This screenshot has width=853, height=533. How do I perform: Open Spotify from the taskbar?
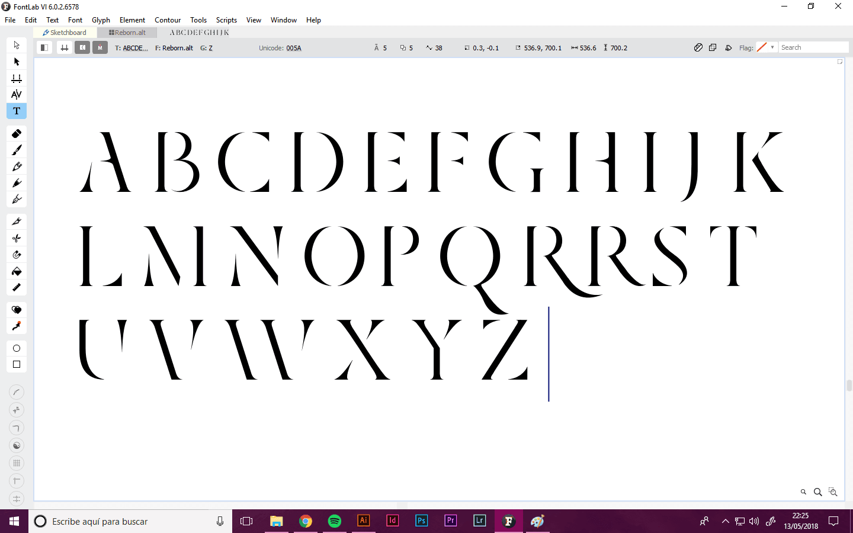click(x=335, y=521)
